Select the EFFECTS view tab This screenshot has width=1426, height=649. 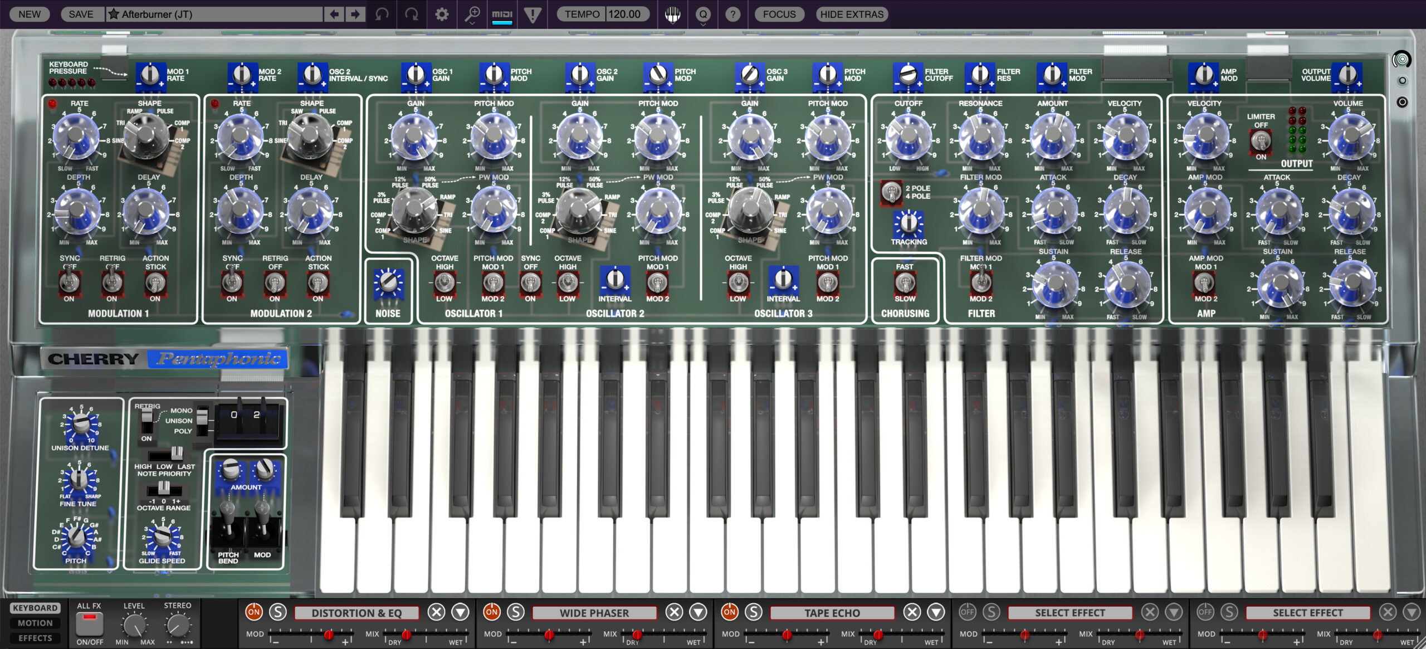coord(35,638)
